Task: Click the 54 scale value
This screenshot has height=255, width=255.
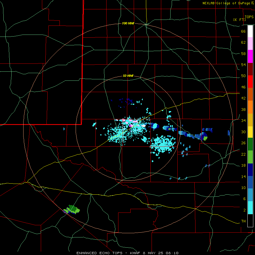Action: (243, 65)
